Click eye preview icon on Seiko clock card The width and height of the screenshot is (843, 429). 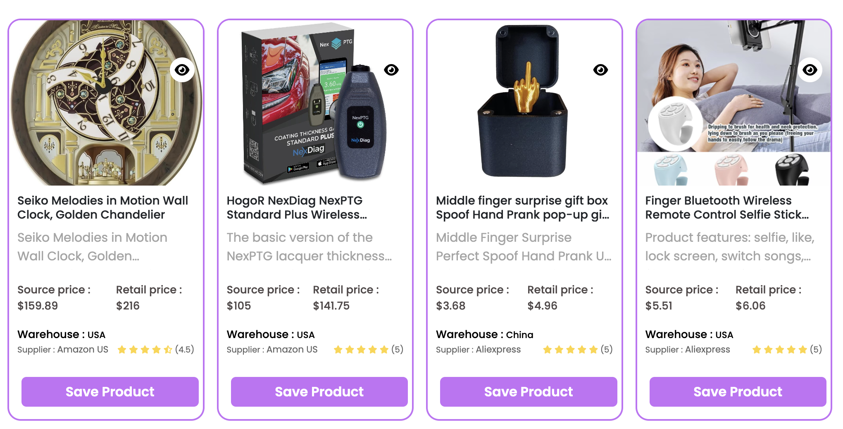click(x=182, y=70)
